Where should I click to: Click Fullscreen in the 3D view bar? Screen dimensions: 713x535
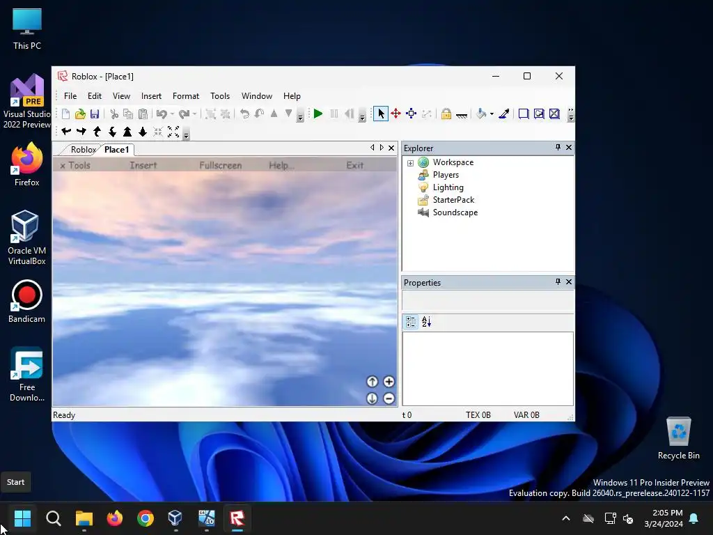[x=221, y=166]
